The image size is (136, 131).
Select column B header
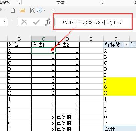(20, 39)
